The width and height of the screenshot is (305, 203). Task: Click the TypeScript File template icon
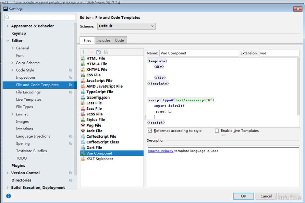coord(83,92)
